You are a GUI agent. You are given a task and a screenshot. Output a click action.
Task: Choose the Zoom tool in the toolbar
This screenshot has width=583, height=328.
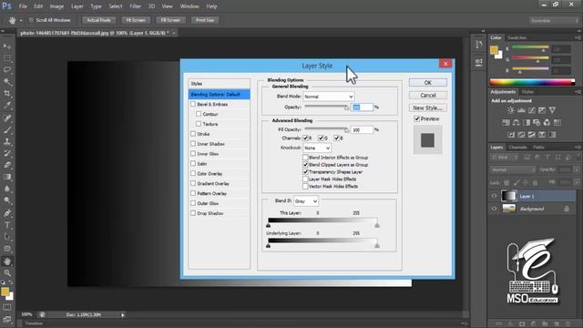(x=7, y=273)
